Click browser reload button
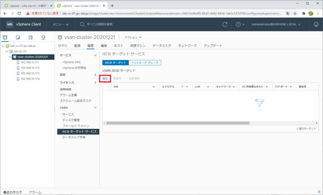This screenshot has height=195, width=323. coord(19,13)
